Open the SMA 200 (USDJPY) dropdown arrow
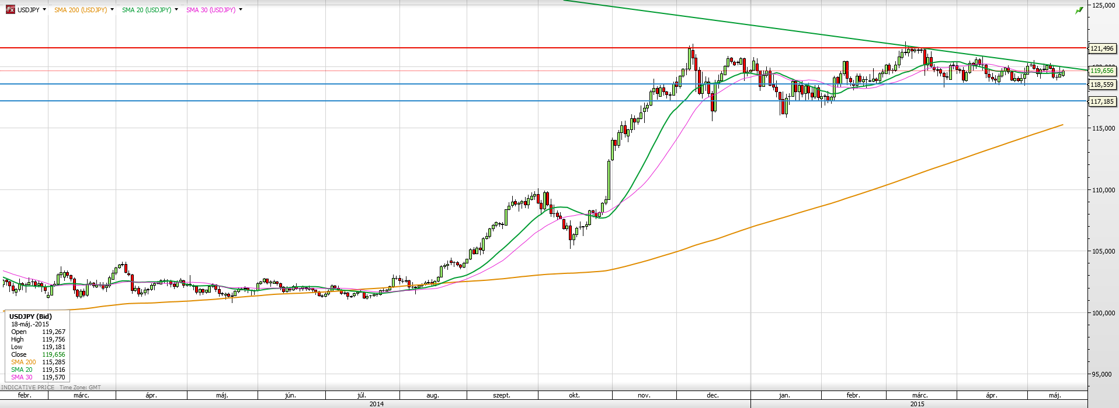1119x408 pixels. [x=112, y=10]
